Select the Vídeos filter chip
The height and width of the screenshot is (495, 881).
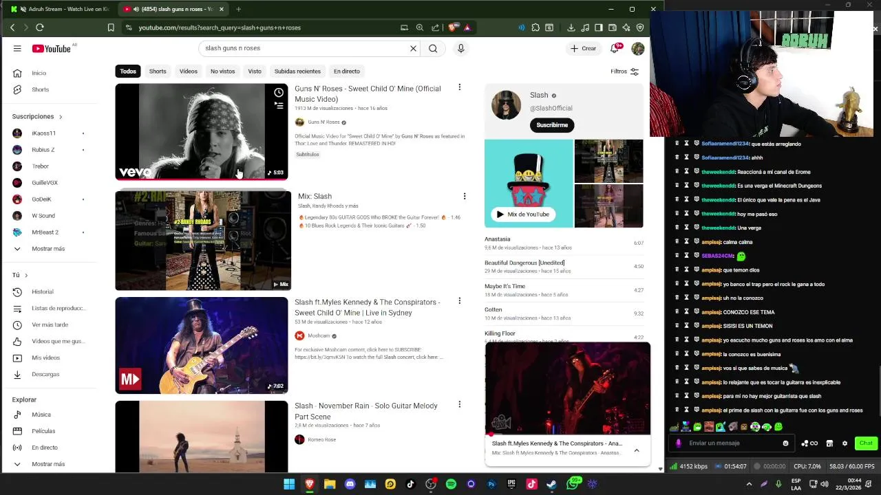pyautogui.click(x=189, y=71)
